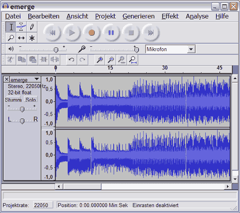
Task: Toggle the Stumm mute button
Action: pyautogui.click(x=13, y=100)
